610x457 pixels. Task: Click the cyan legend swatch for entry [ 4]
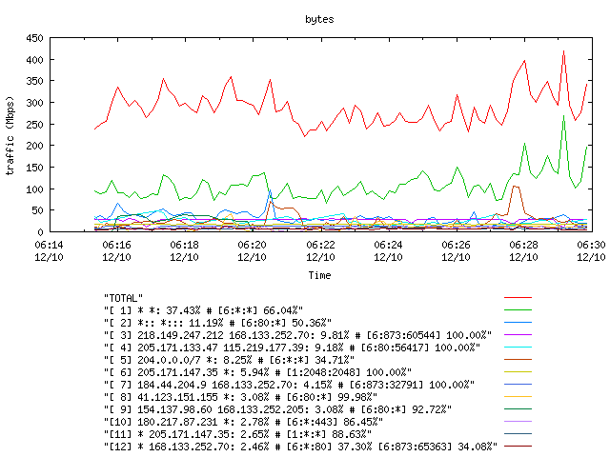point(518,347)
